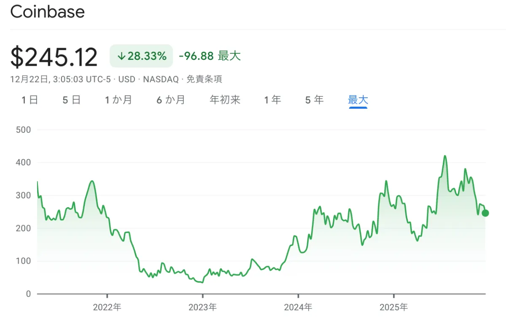Open the 1か月 chart range
506x318 pixels.
(x=119, y=100)
